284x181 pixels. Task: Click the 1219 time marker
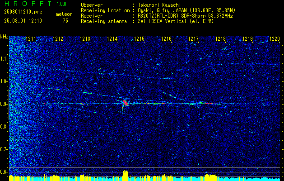point(247,39)
